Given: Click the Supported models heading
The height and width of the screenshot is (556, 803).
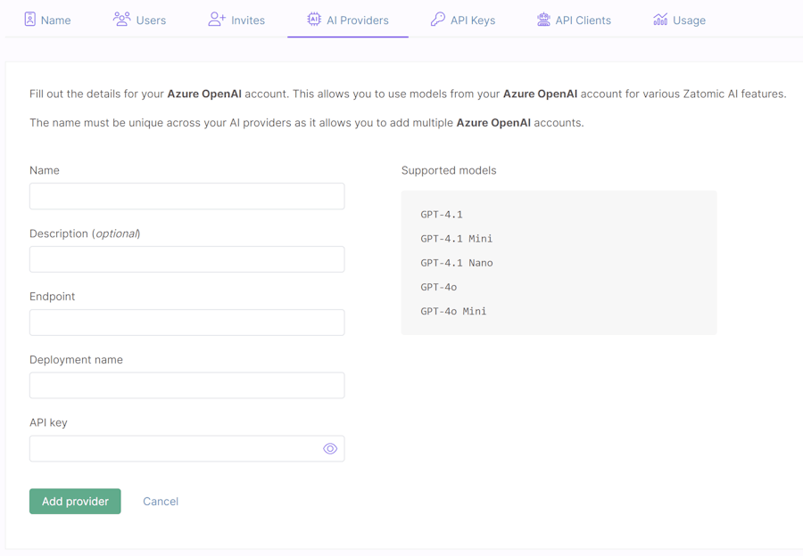Looking at the screenshot, I should (449, 170).
